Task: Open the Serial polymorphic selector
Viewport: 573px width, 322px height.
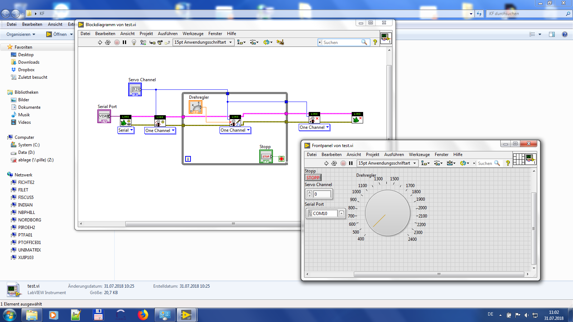Action: [x=126, y=130]
